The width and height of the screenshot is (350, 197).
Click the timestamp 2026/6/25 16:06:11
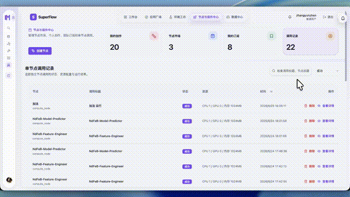point(273,106)
